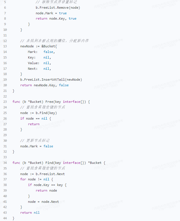Click 'if node.Key == key' condition
Screen dimensions: 180x221
pyautogui.click(x=47, y=185)
